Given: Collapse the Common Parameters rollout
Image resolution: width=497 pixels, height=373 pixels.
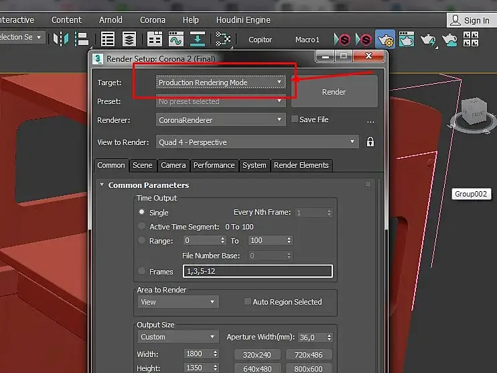Looking at the screenshot, I should tap(102, 184).
